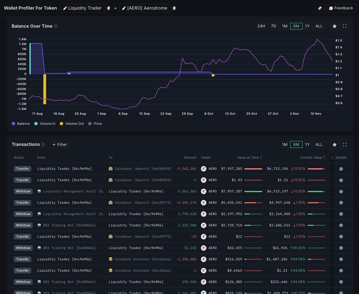Select the 1Y range on balance chart
Image resolution: width=359 pixels, height=294 pixels.
307,26
